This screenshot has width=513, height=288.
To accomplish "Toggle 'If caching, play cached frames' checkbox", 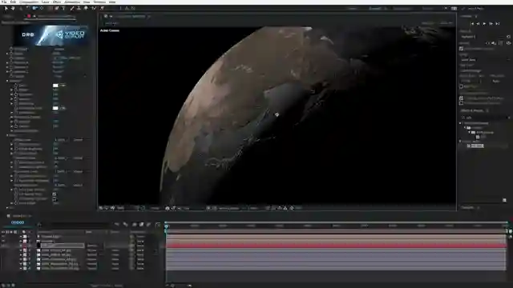I will click(x=462, y=98).
